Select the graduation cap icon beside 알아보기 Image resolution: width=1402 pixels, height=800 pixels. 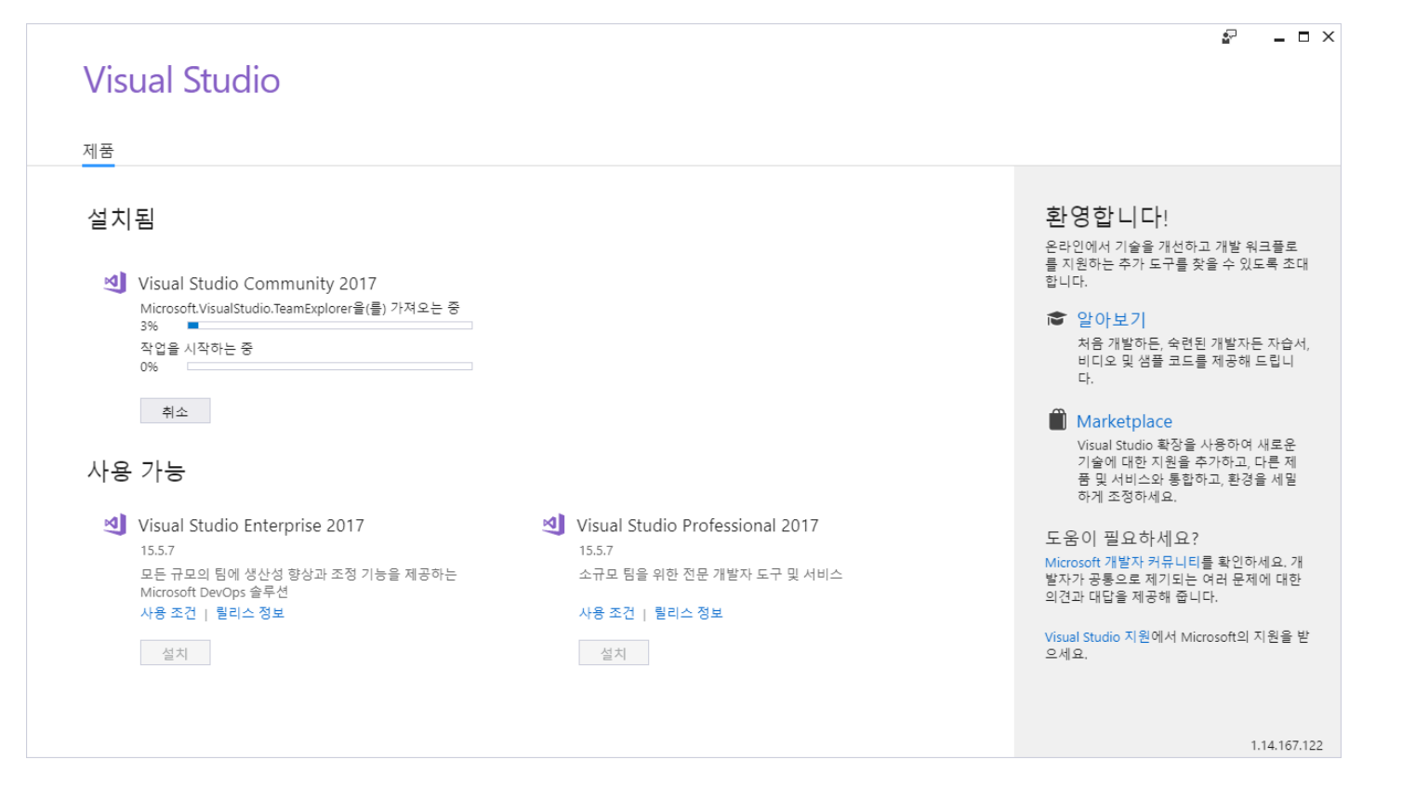coord(1055,318)
